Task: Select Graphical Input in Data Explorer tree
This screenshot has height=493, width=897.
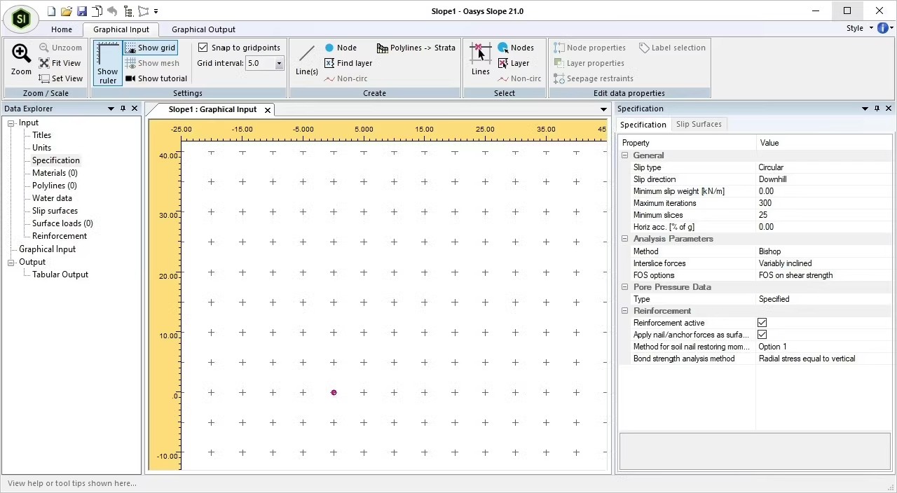Action: coord(47,249)
